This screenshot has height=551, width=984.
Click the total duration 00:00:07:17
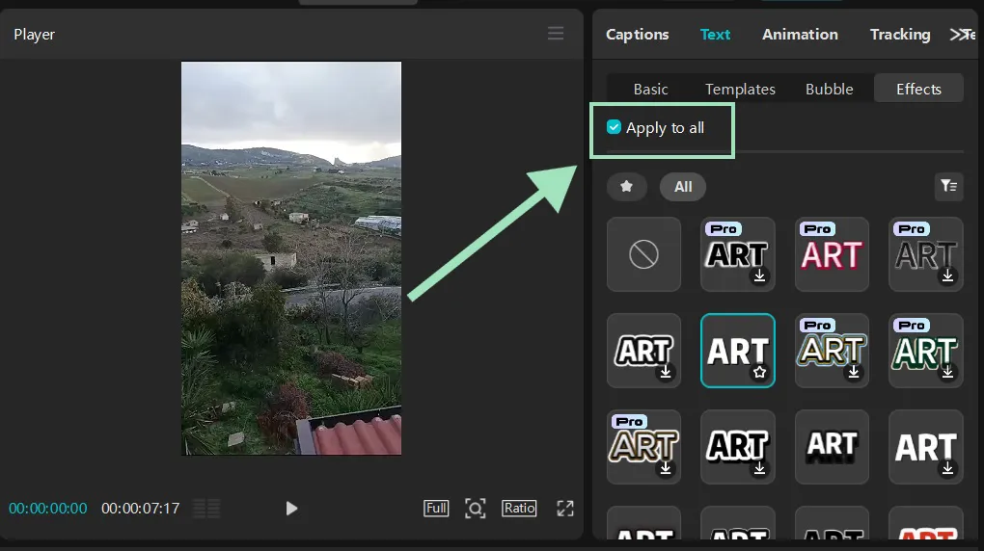(141, 509)
